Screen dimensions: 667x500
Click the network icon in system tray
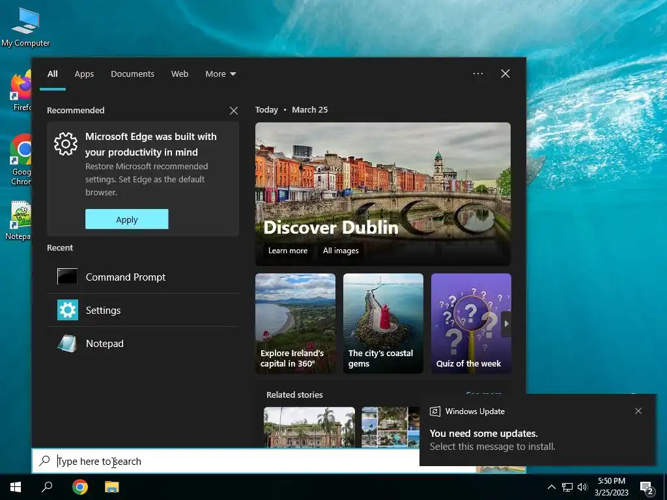coord(567,487)
